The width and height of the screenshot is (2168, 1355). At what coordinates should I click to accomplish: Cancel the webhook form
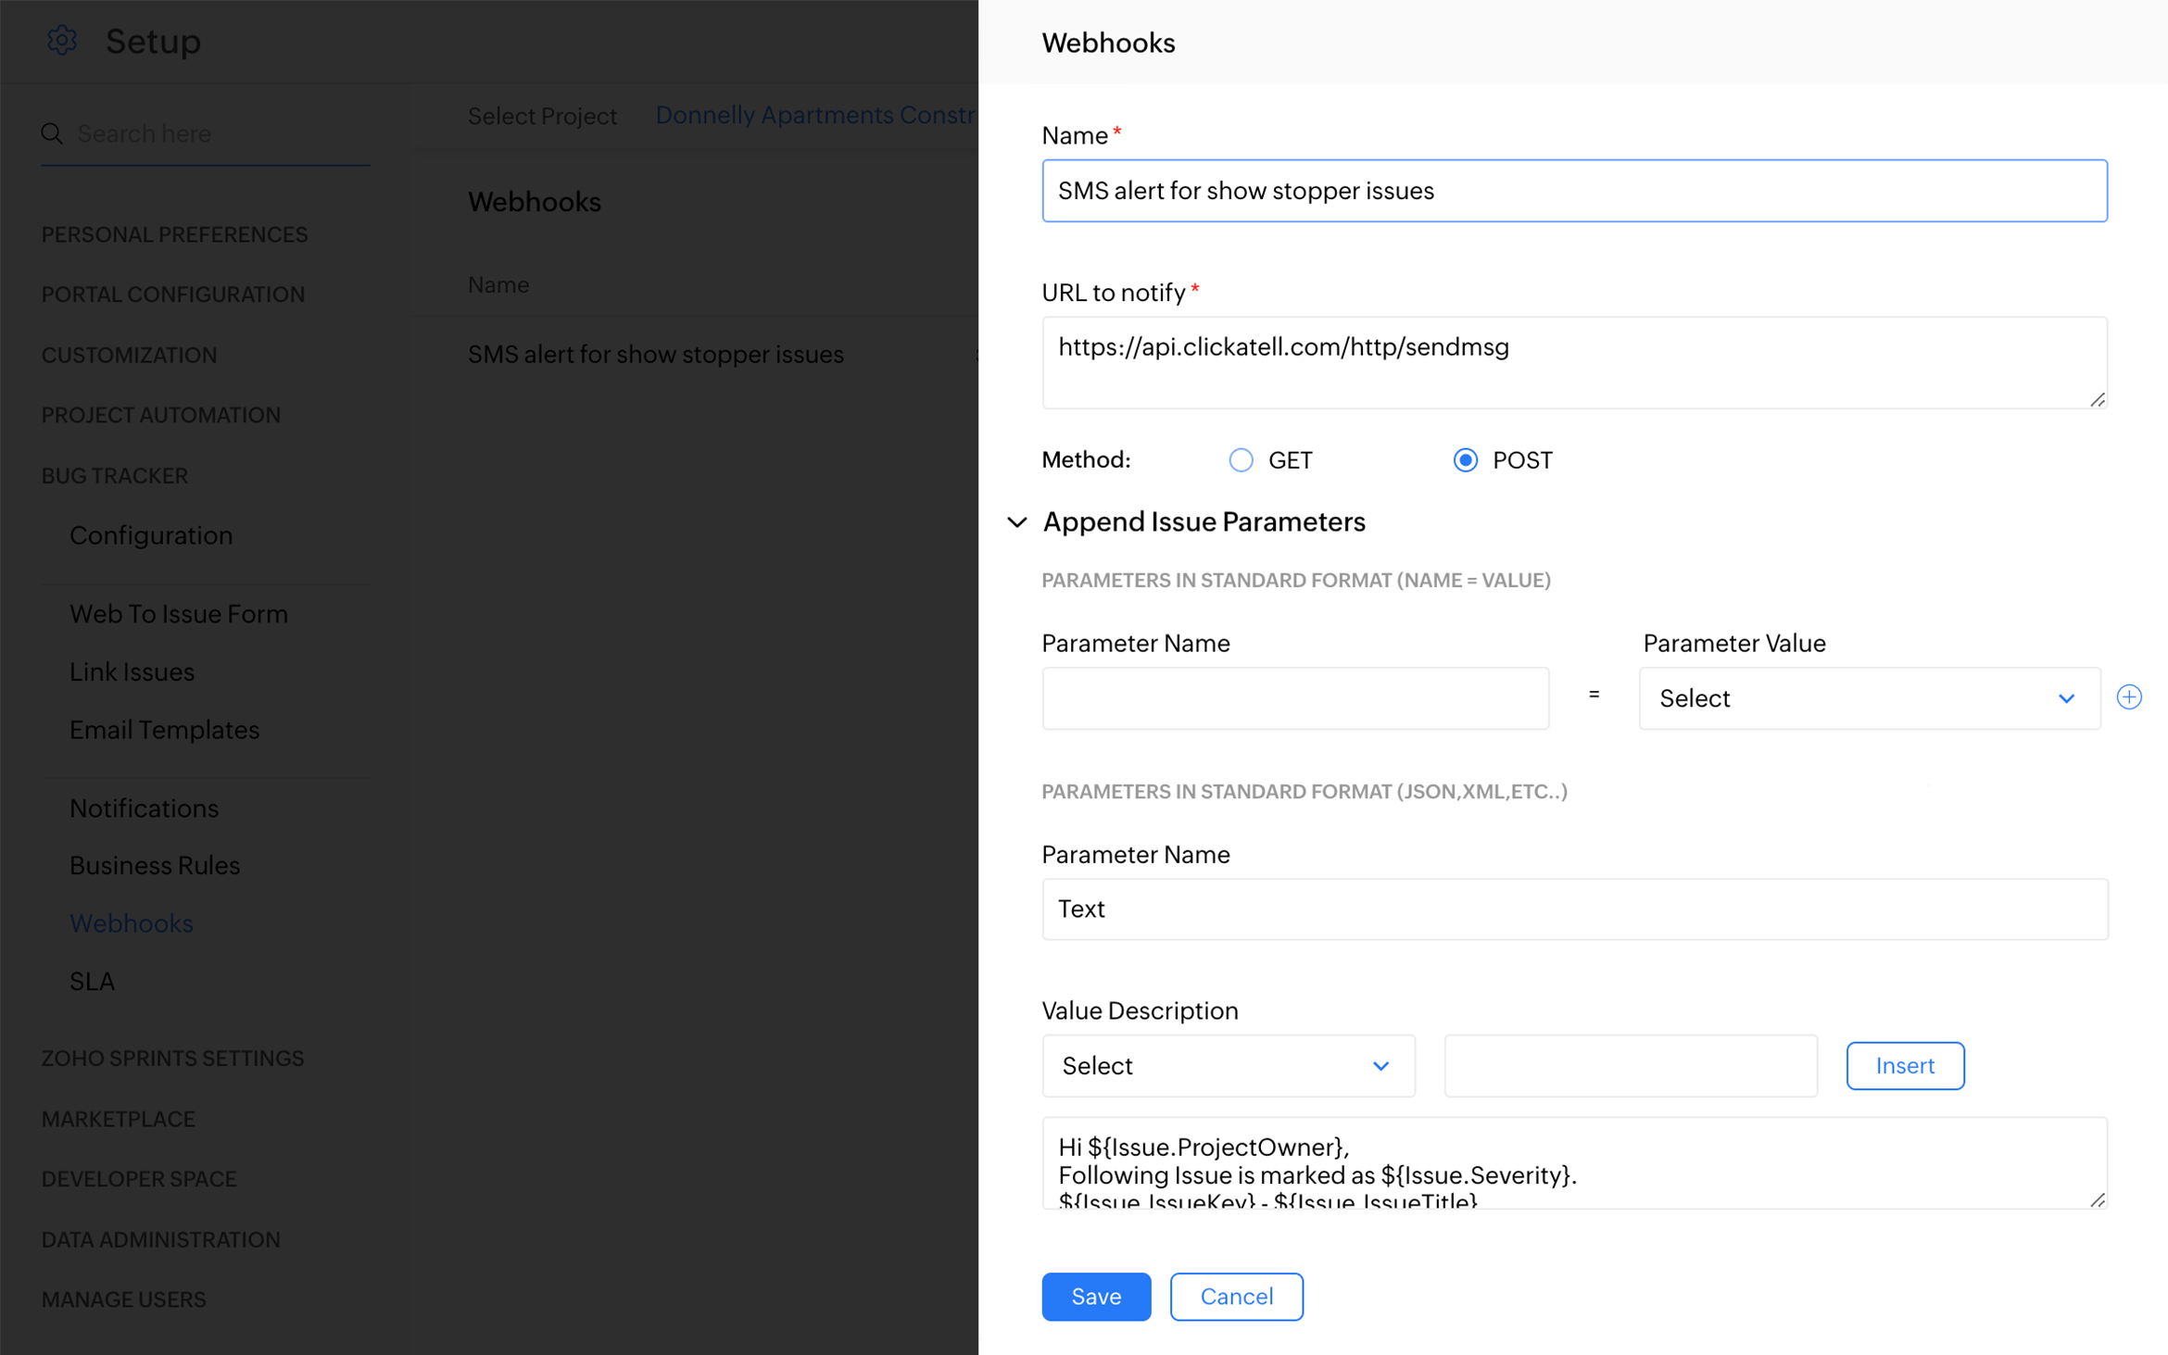pos(1236,1297)
